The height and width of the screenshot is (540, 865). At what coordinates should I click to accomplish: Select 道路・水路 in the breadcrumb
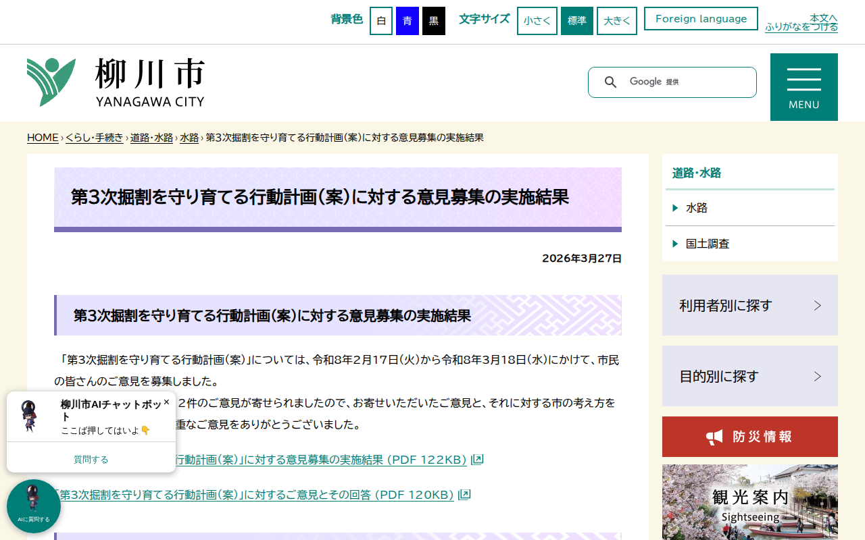click(151, 136)
